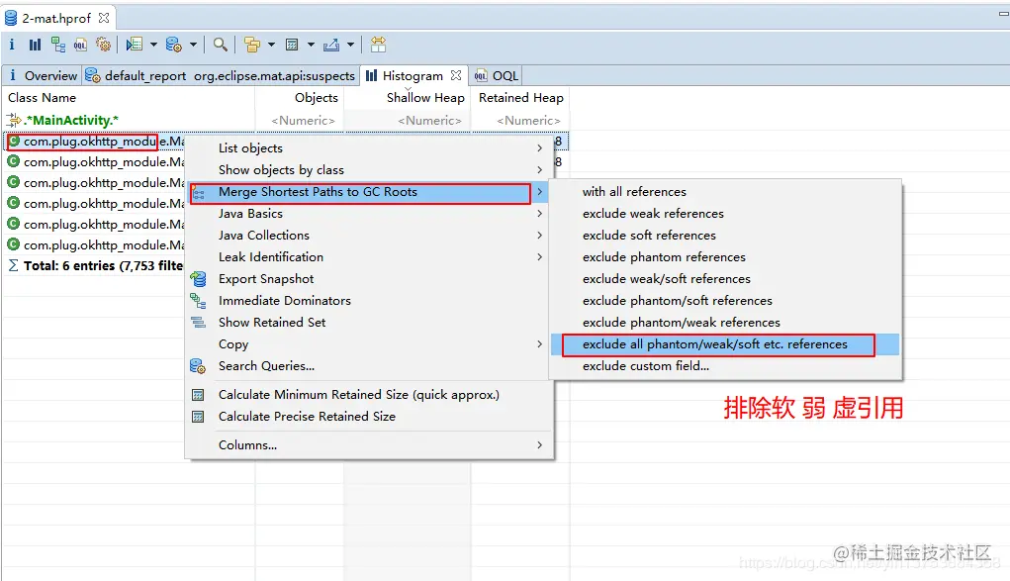Select 'exclude phantom/soft references' option

click(x=725, y=301)
